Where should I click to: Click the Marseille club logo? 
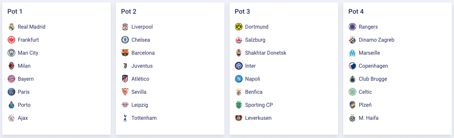(352, 53)
